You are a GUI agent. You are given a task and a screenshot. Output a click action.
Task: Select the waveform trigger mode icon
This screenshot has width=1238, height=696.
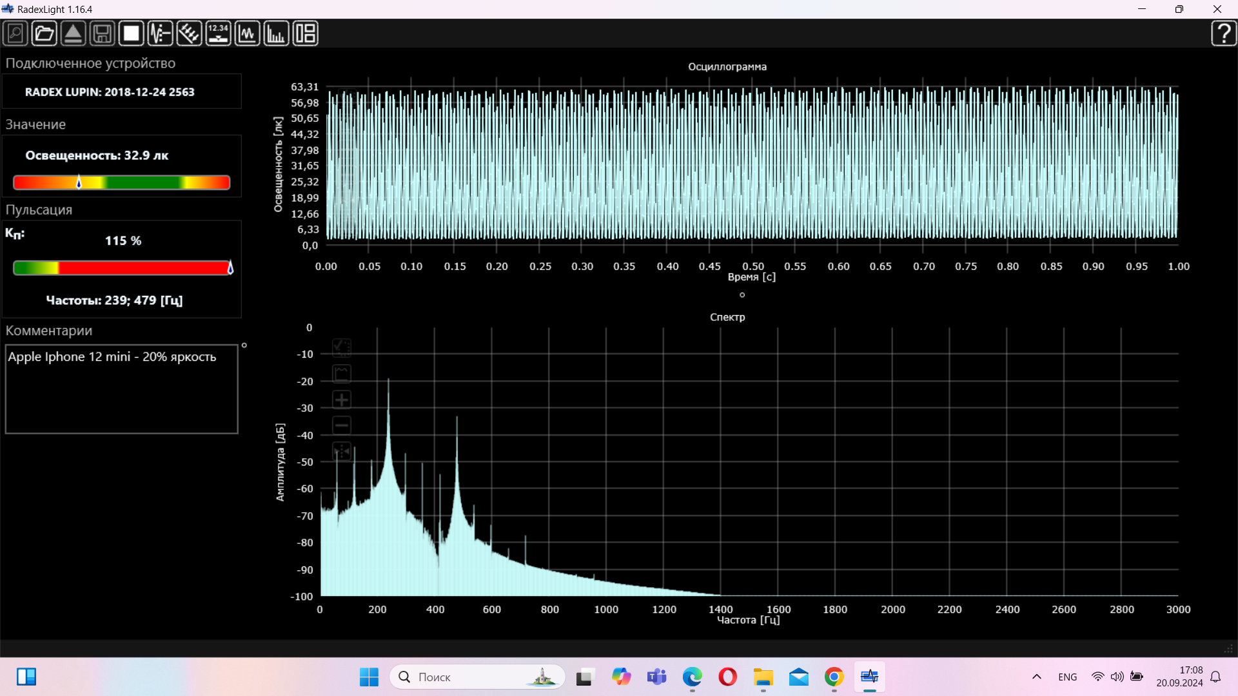click(160, 34)
